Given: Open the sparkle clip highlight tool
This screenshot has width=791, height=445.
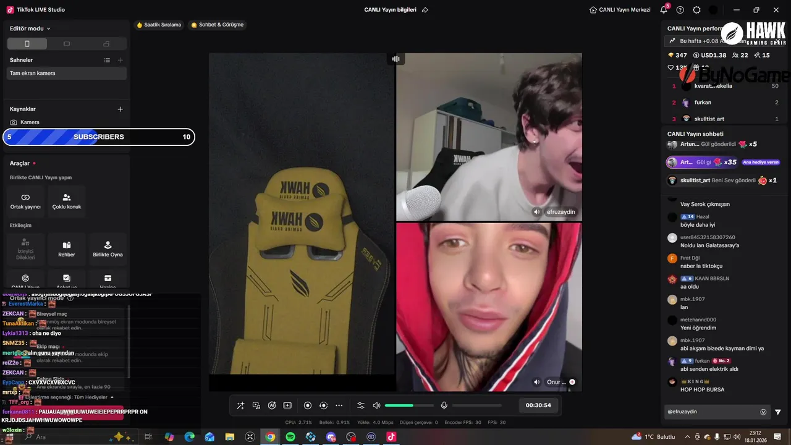Looking at the screenshot, I should click(x=287, y=405).
